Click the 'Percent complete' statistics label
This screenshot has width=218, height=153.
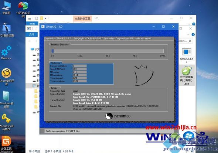pyautogui.click(x=58, y=66)
